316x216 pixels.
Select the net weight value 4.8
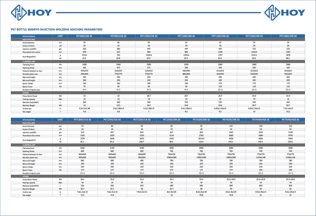[84, 112]
